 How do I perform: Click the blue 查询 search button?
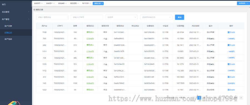point(179,17)
